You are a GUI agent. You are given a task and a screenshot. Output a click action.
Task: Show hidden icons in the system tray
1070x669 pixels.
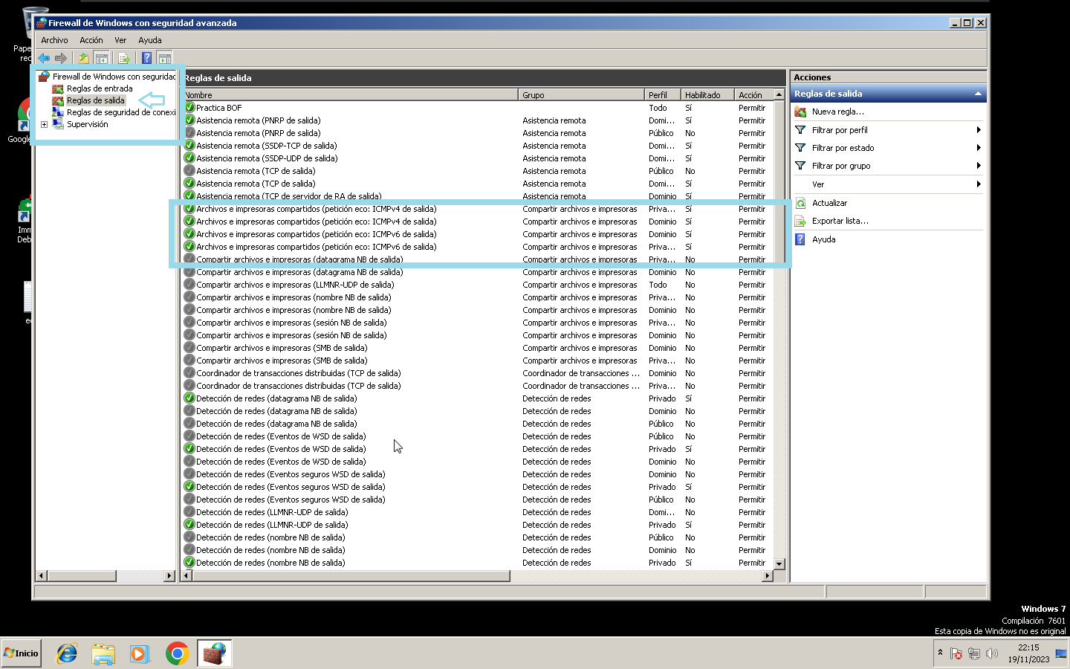tap(940, 653)
